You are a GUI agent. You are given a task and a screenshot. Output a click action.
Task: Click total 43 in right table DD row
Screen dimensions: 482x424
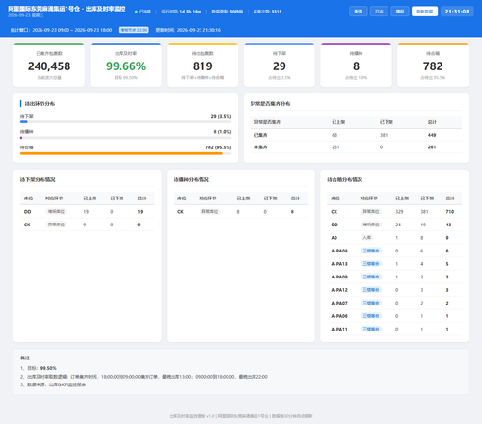click(x=448, y=225)
